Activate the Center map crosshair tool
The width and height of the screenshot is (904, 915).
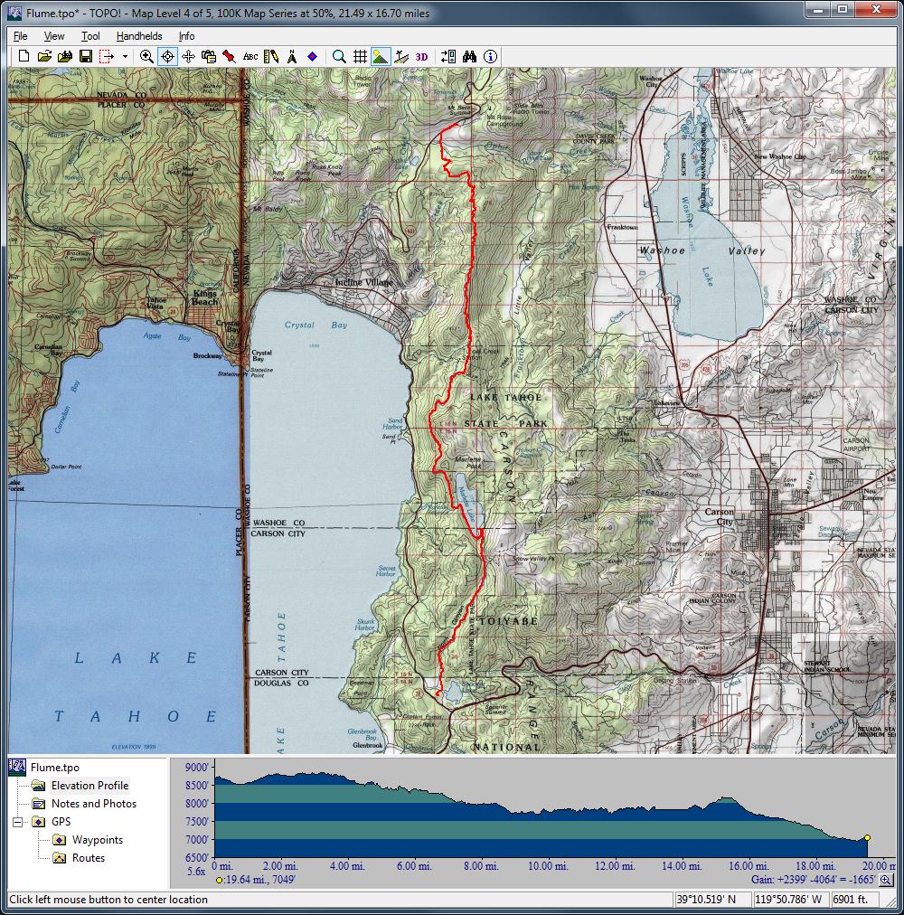click(x=167, y=57)
